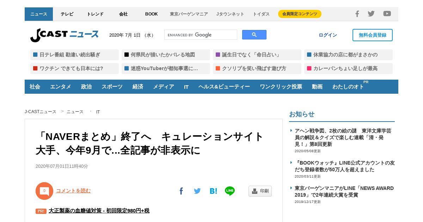
Task: Open 東京バーゲンマニア link
Action: (189, 14)
